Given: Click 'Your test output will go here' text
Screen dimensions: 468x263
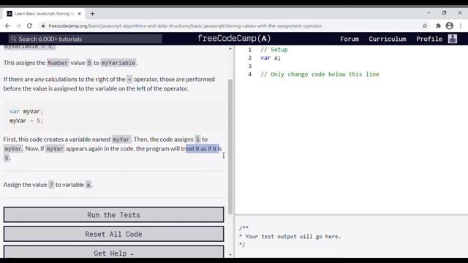Looking at the screenshot, I should pyautogui.click(x=290, y=237).
